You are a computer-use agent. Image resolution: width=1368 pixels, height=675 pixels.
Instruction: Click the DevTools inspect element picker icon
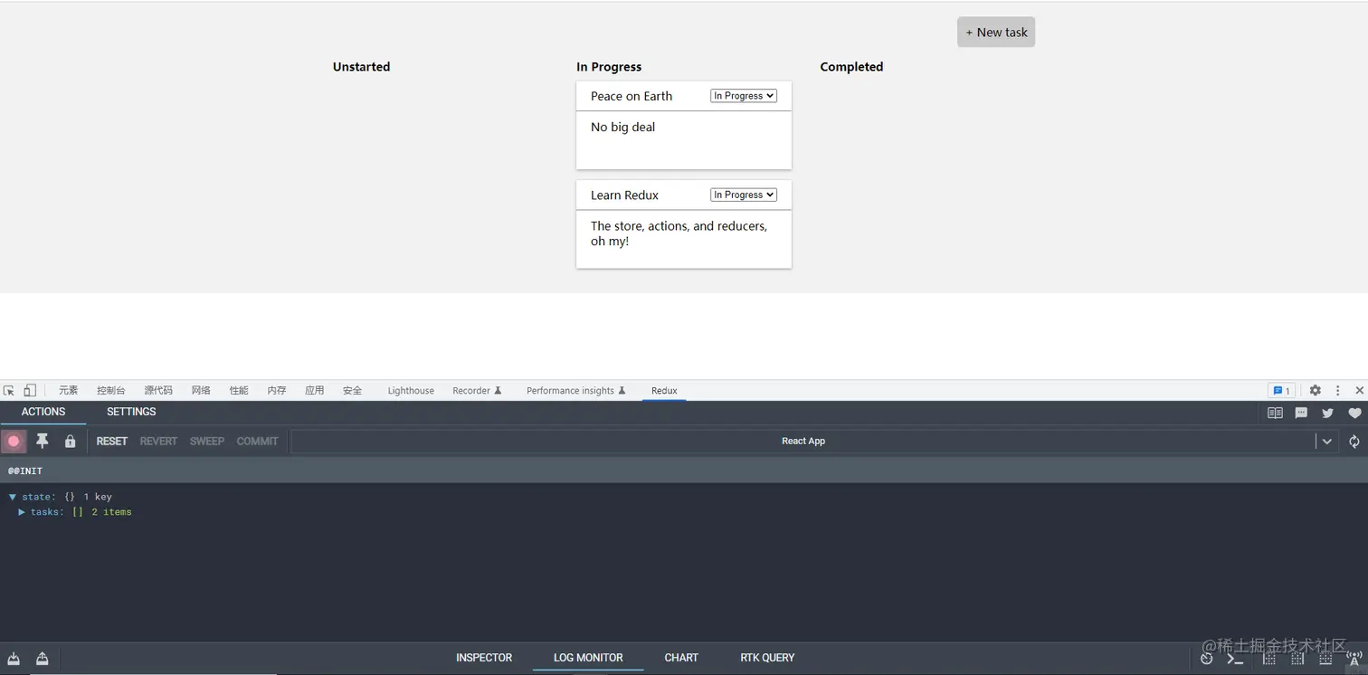pos(9,391)
